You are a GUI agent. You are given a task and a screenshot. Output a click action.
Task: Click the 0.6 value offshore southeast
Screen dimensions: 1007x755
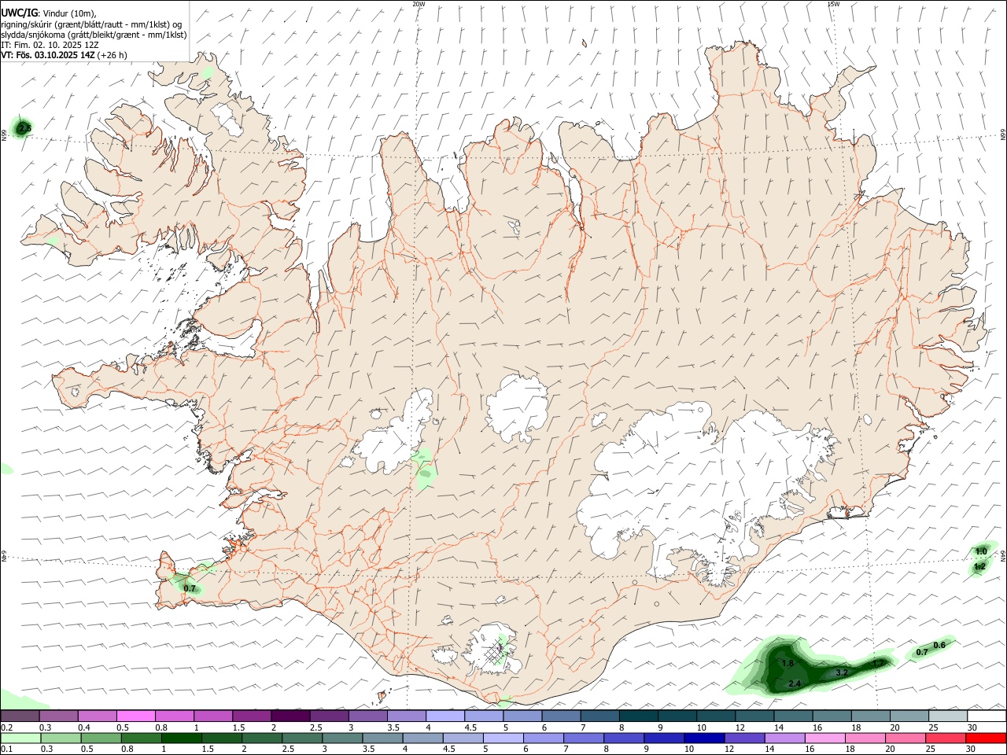pyautogui.click(x=939, y=645)
